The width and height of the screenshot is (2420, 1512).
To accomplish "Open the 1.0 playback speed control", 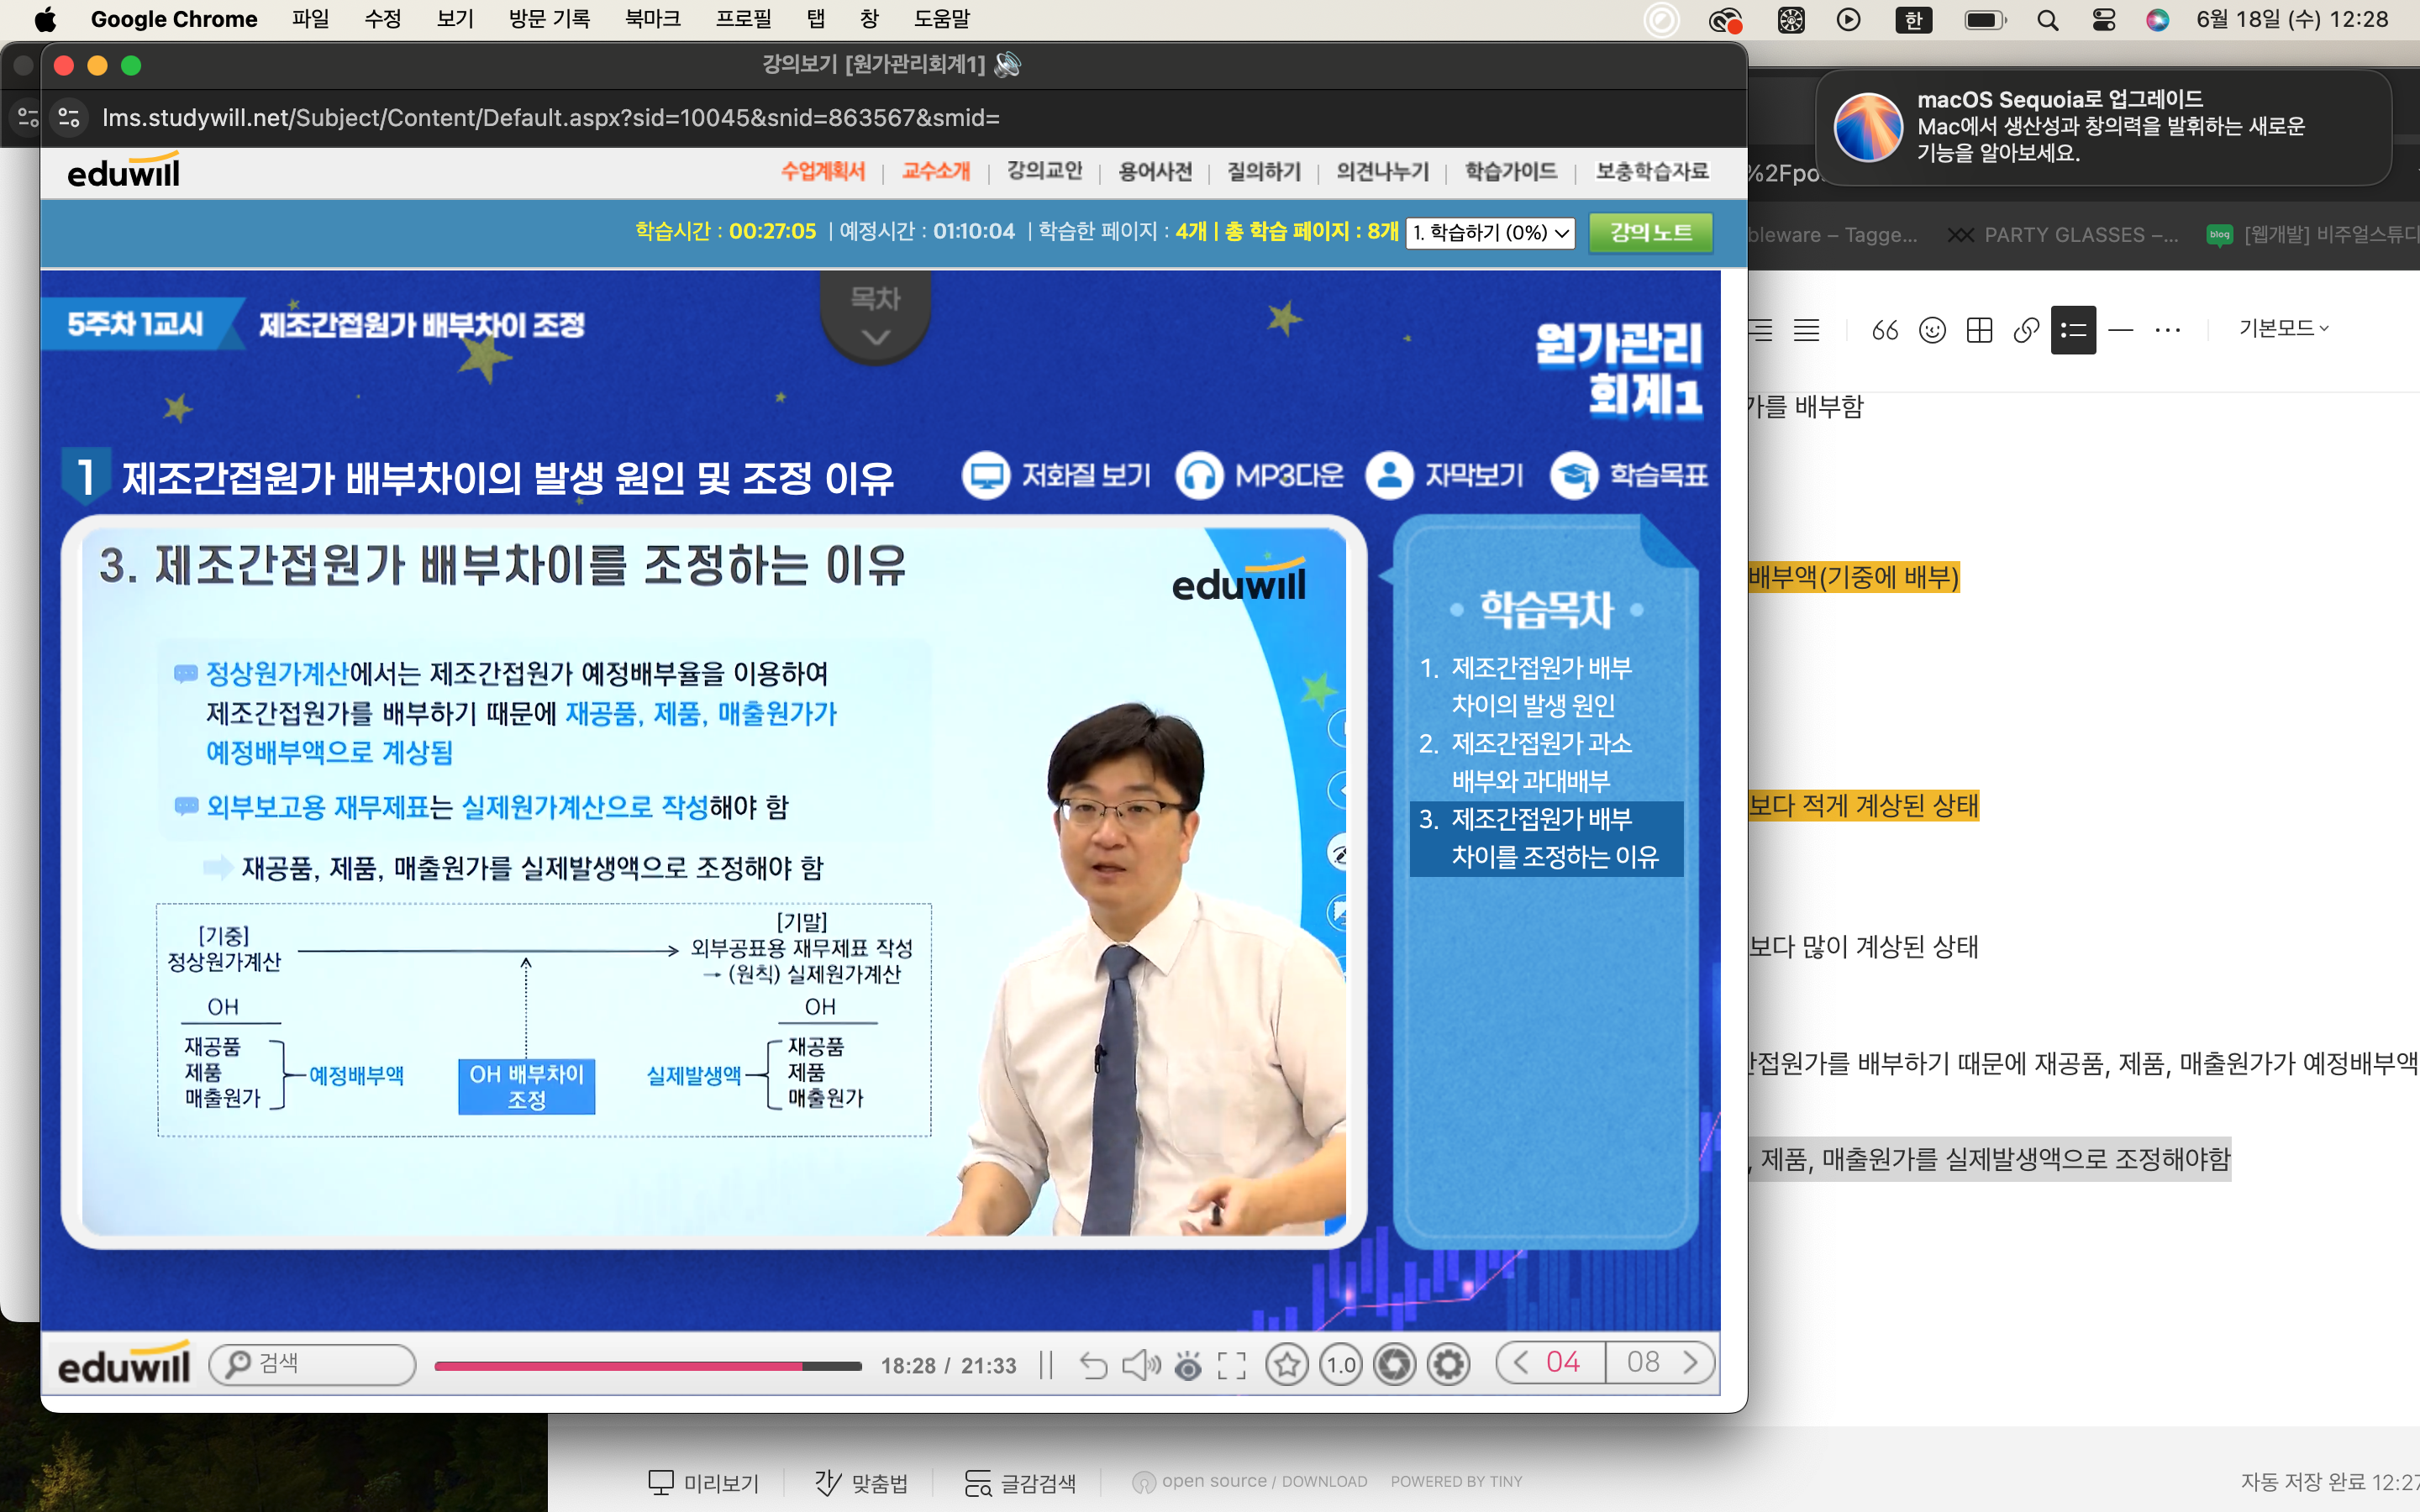I will point(1341,1364).
